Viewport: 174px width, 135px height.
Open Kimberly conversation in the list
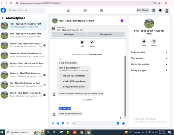[x=23, y=75]
